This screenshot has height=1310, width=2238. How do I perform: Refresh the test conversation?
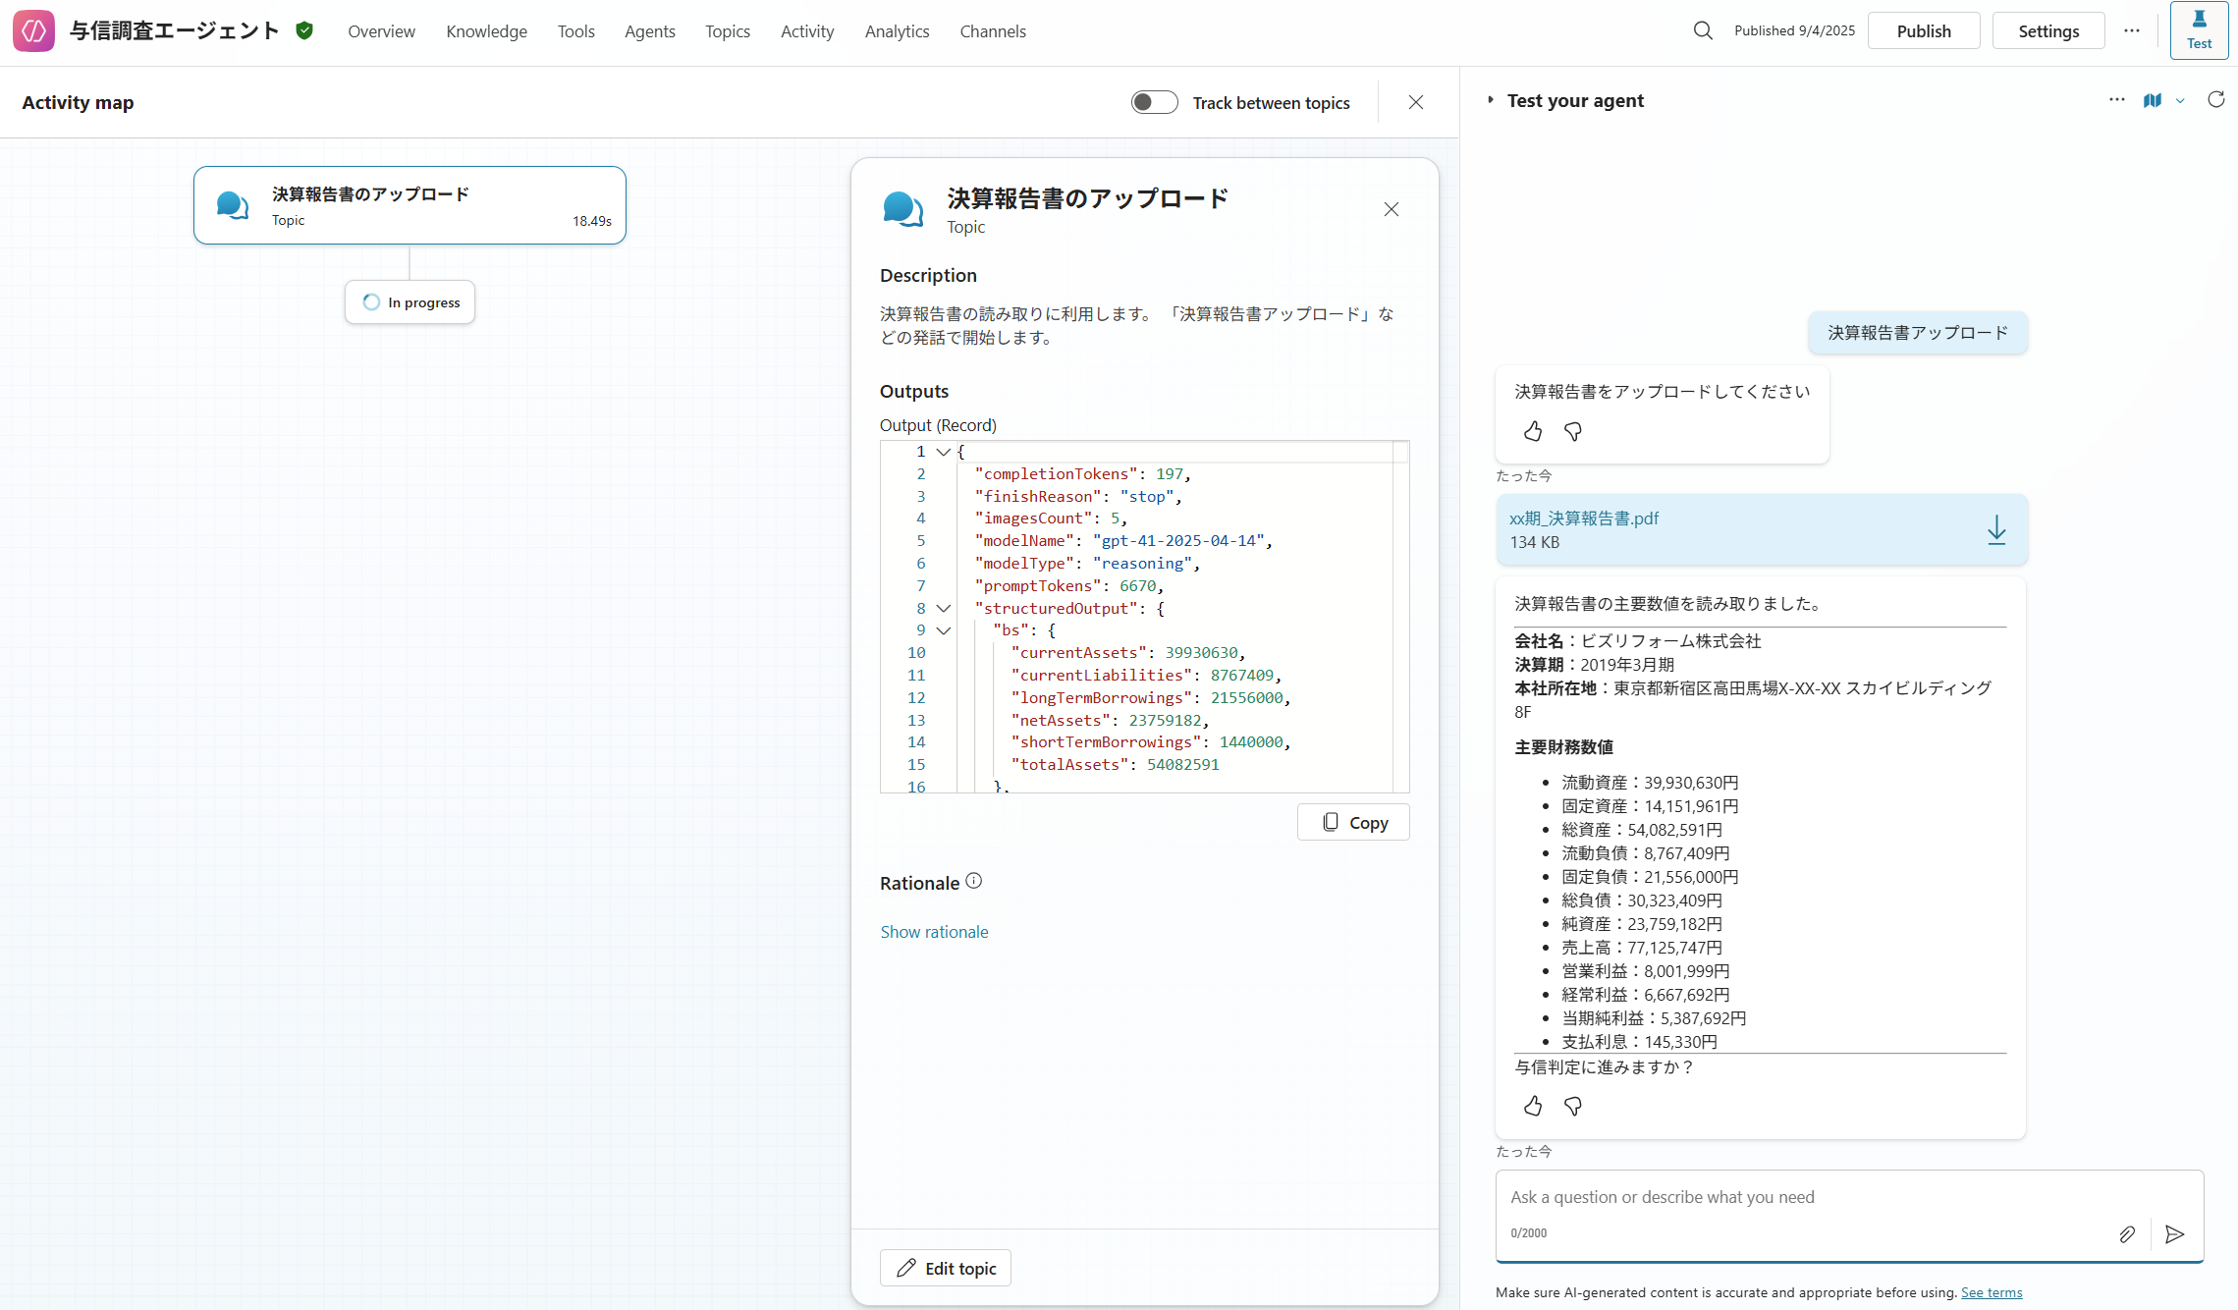[x=2215, y=100]
